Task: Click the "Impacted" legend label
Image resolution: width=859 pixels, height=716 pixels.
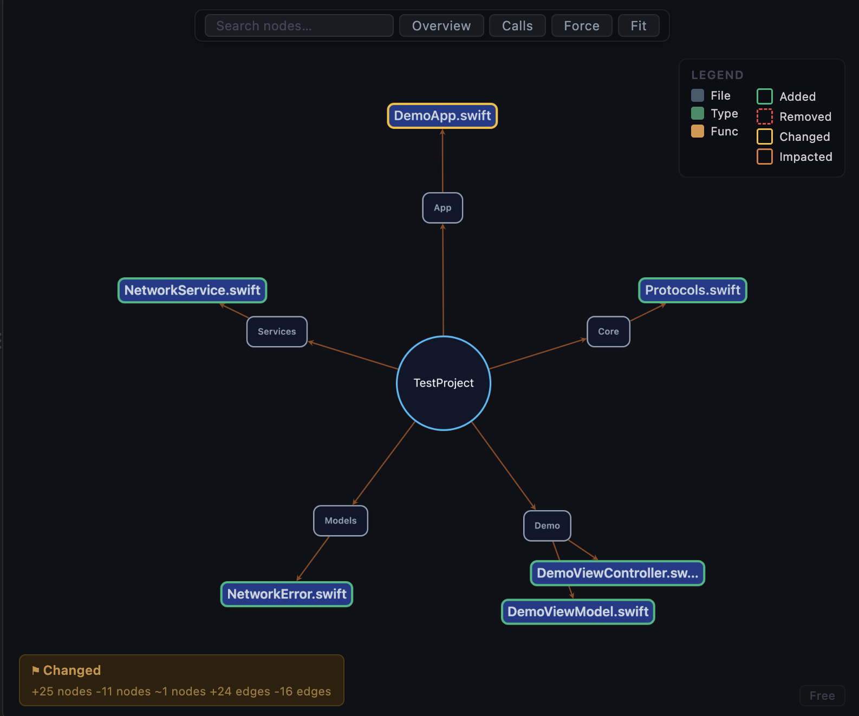Action: click(806, 157)
